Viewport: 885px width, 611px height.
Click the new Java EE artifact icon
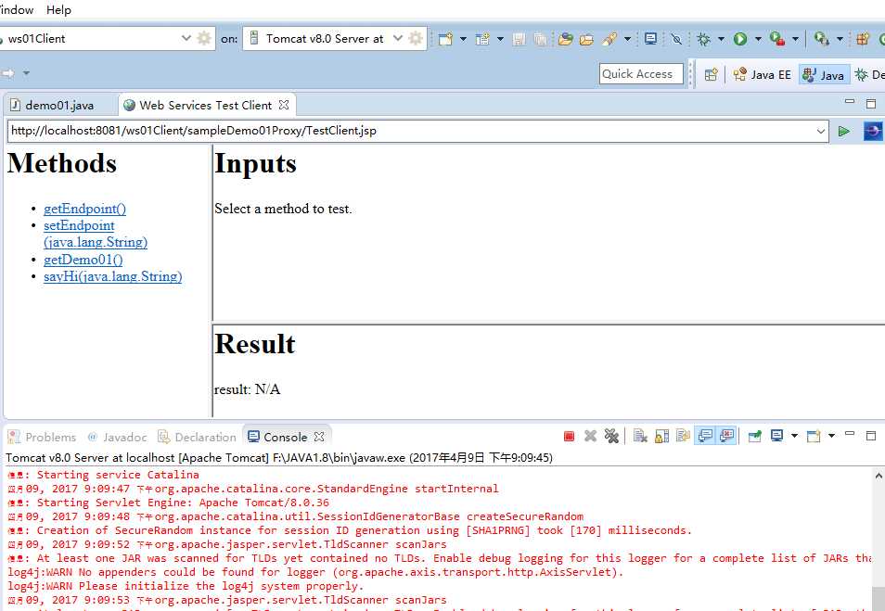482,39
